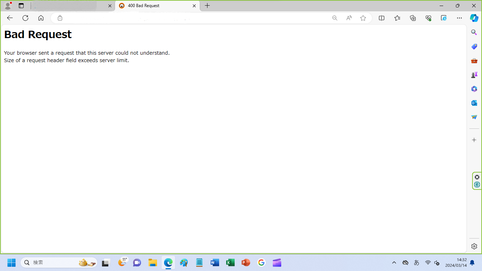Screen dimensions: 482x271
Task: Open the Shopping tag in the sidebar
Action: click(474, 47)
